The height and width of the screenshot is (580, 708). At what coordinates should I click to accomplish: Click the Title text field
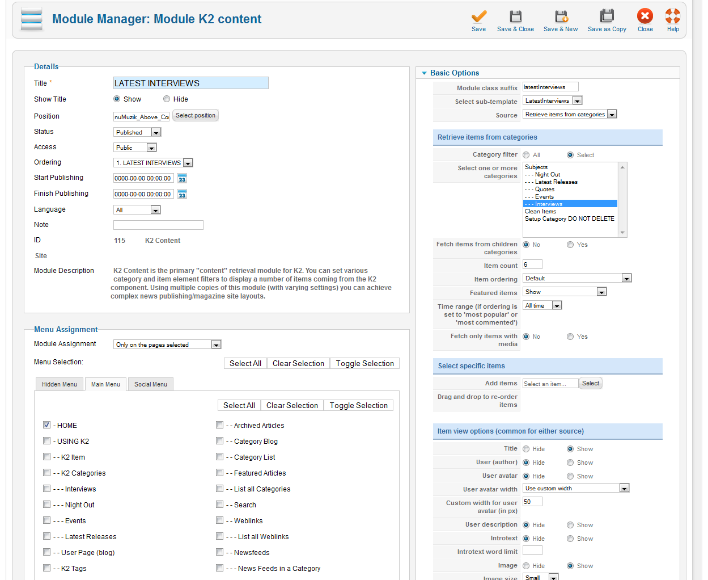click(x=191, y=83)
